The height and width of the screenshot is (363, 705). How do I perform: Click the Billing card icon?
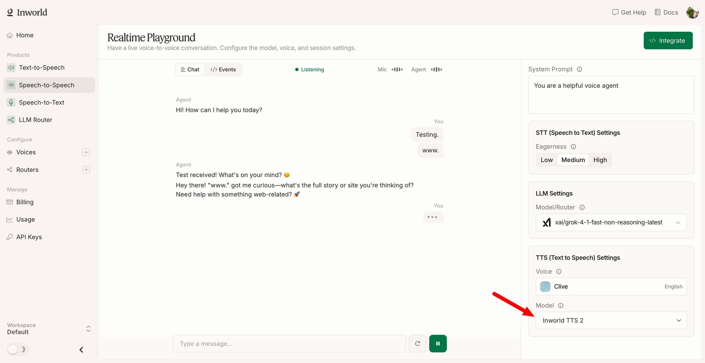pyautogui.click(x=10, y=202)
